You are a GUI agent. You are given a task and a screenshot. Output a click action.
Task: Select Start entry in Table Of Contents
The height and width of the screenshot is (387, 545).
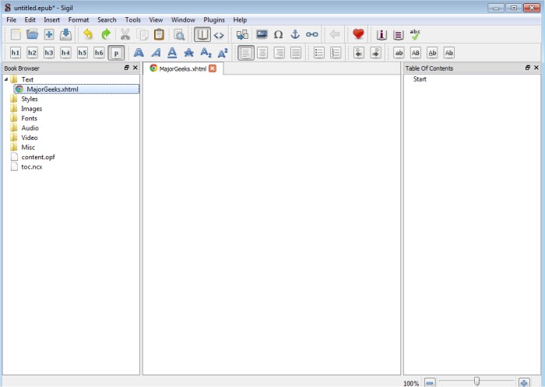pos(420,79)
